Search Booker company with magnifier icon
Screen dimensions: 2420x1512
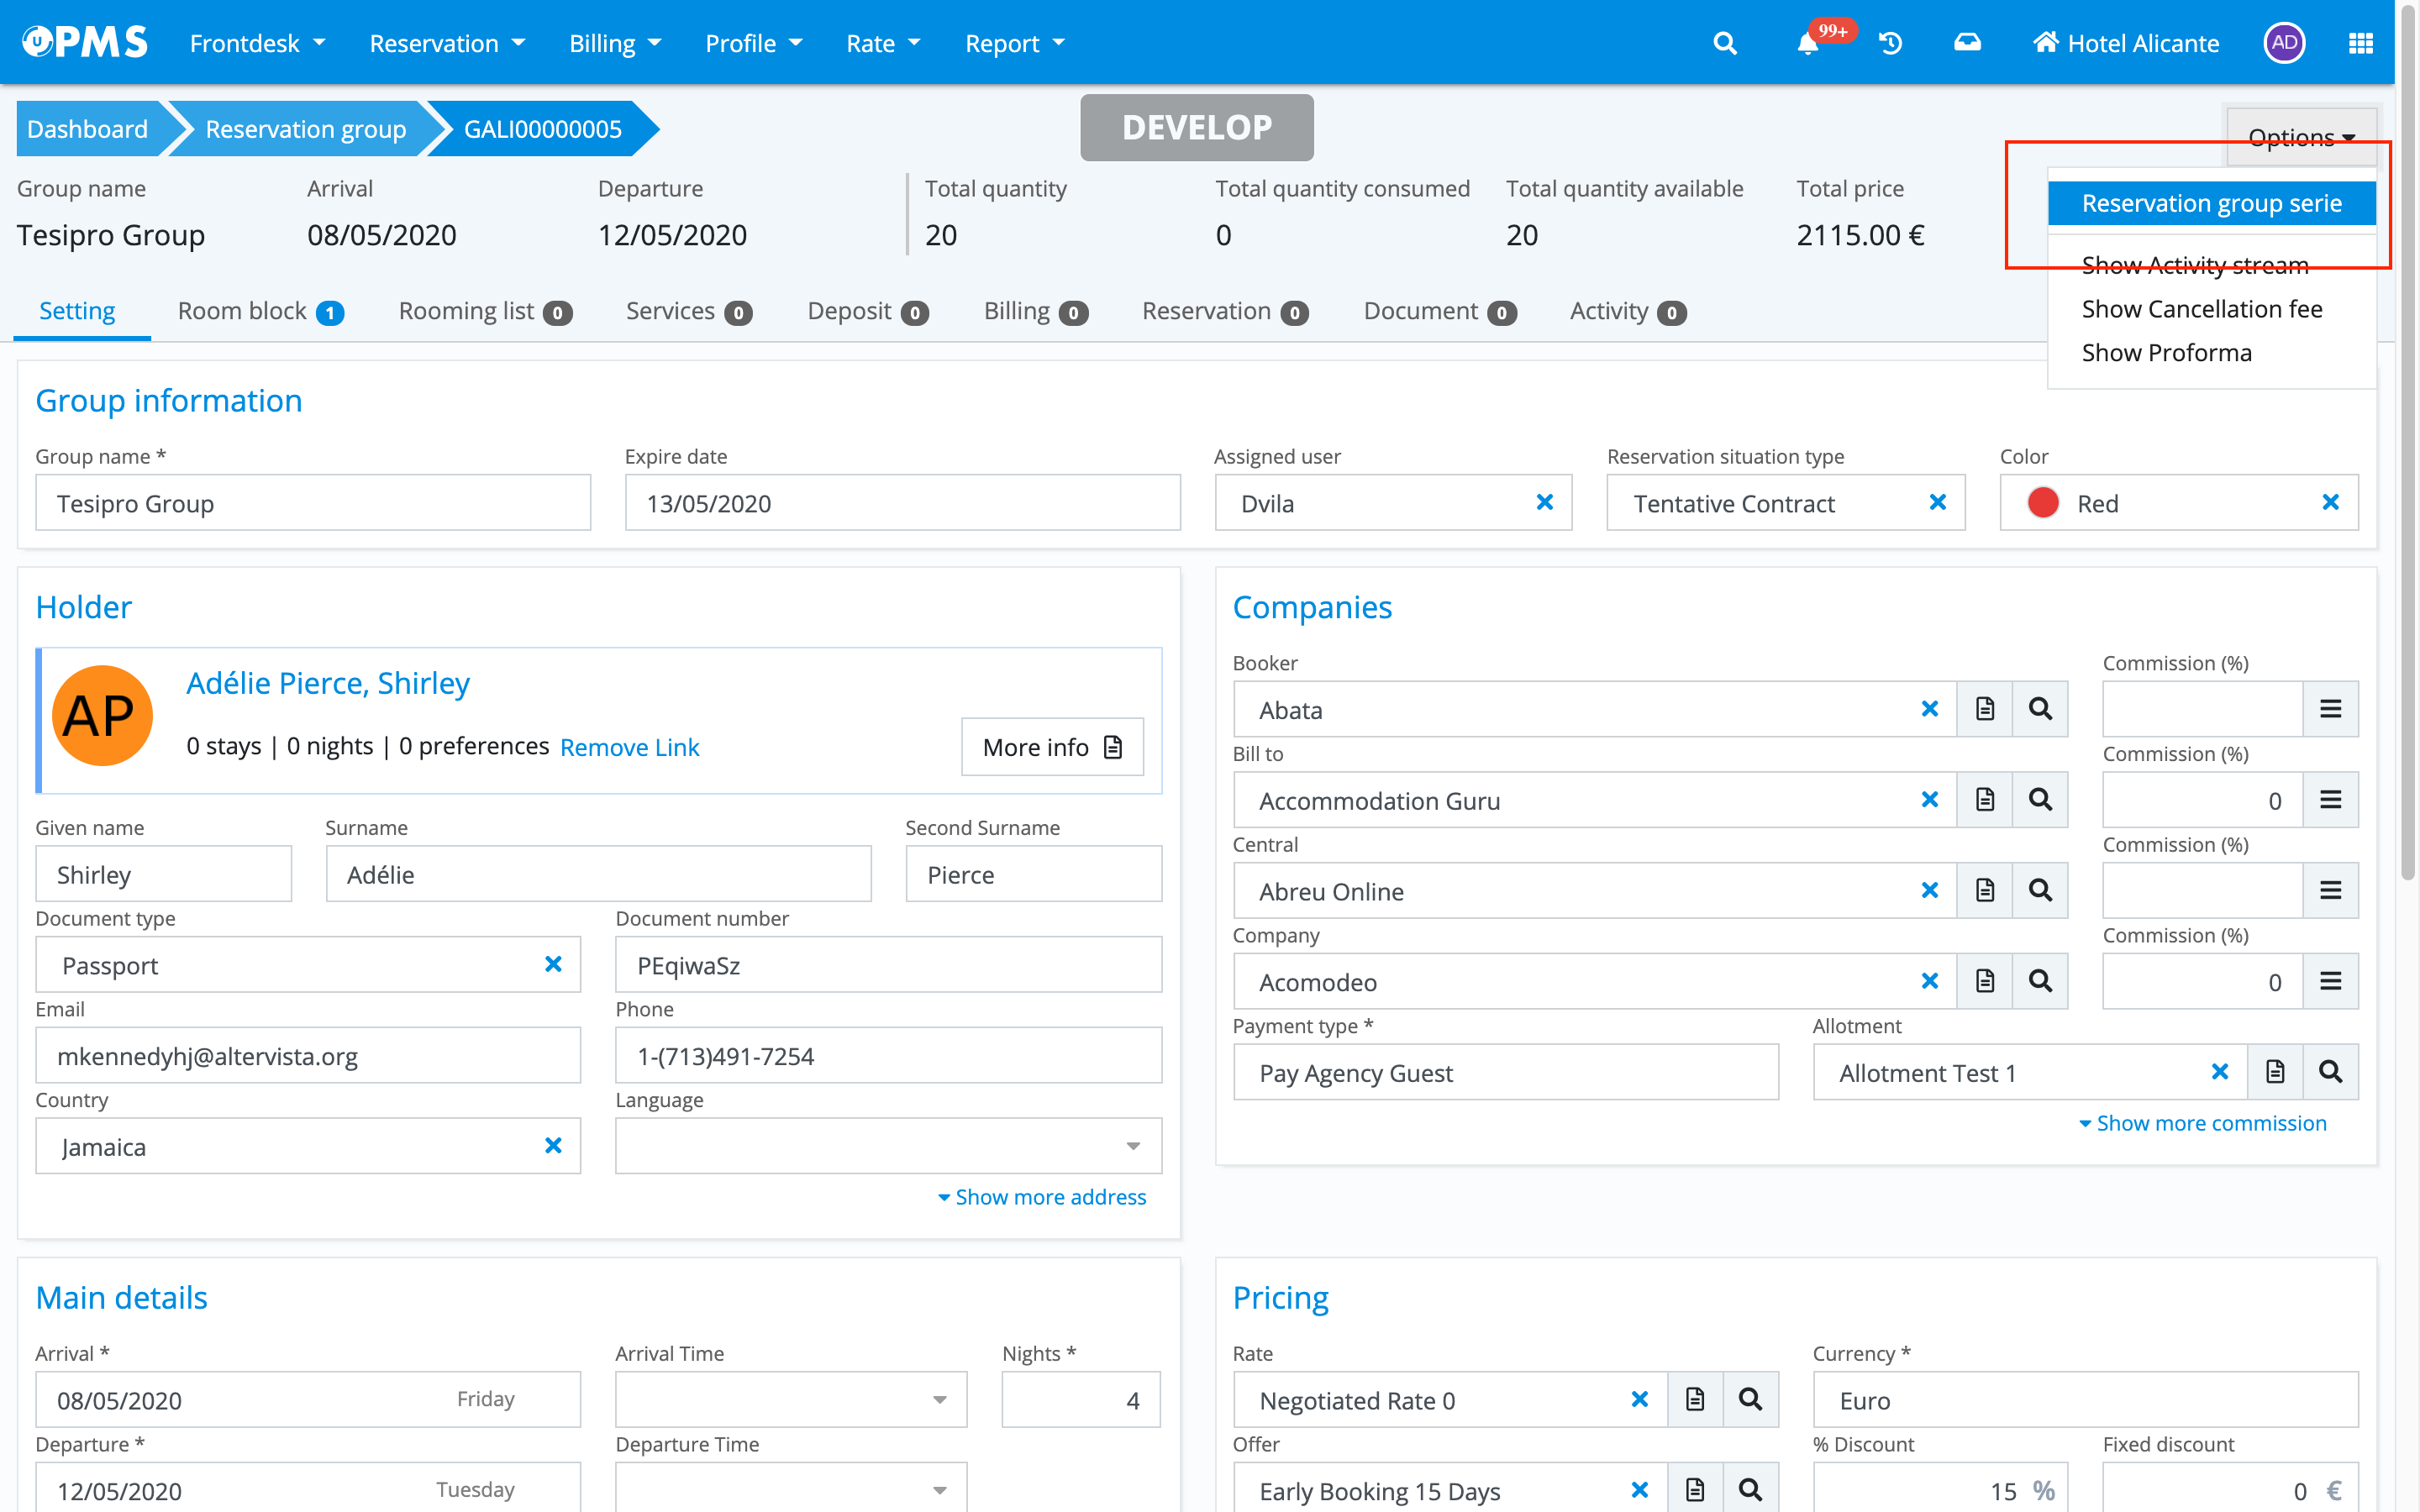click(2040, 709)
